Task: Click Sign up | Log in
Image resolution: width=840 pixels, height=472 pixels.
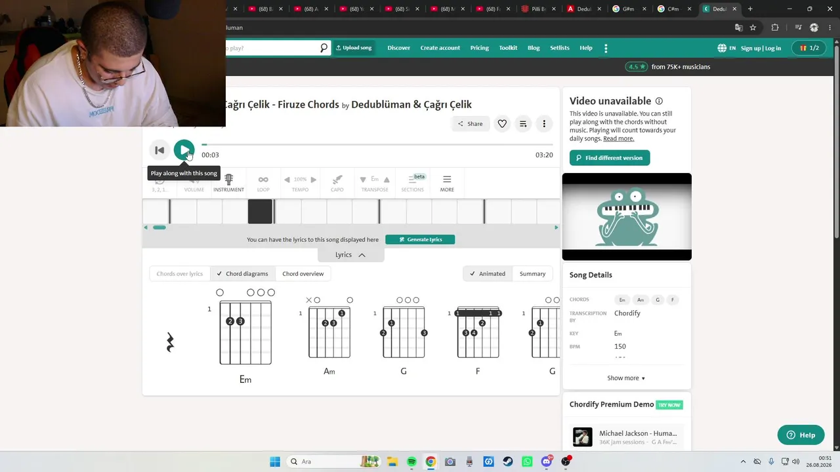Action: [x=761, y=48]
